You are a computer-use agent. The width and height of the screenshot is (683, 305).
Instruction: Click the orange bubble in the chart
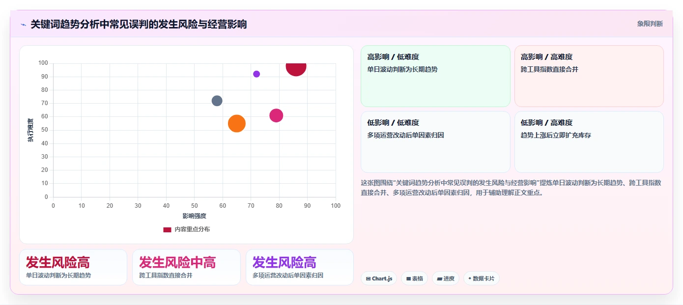click(x=237, y=123)
